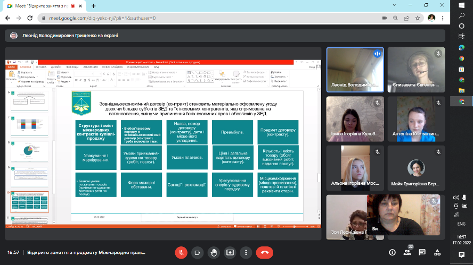Open the activities icon
This screenshot has width=473, height=265.
coord(437,253)
